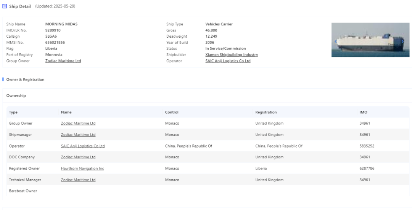The height and width of the screenshot is (210, 412).
Task: Select the IMO column header
Action: click(x=364, y=112)
